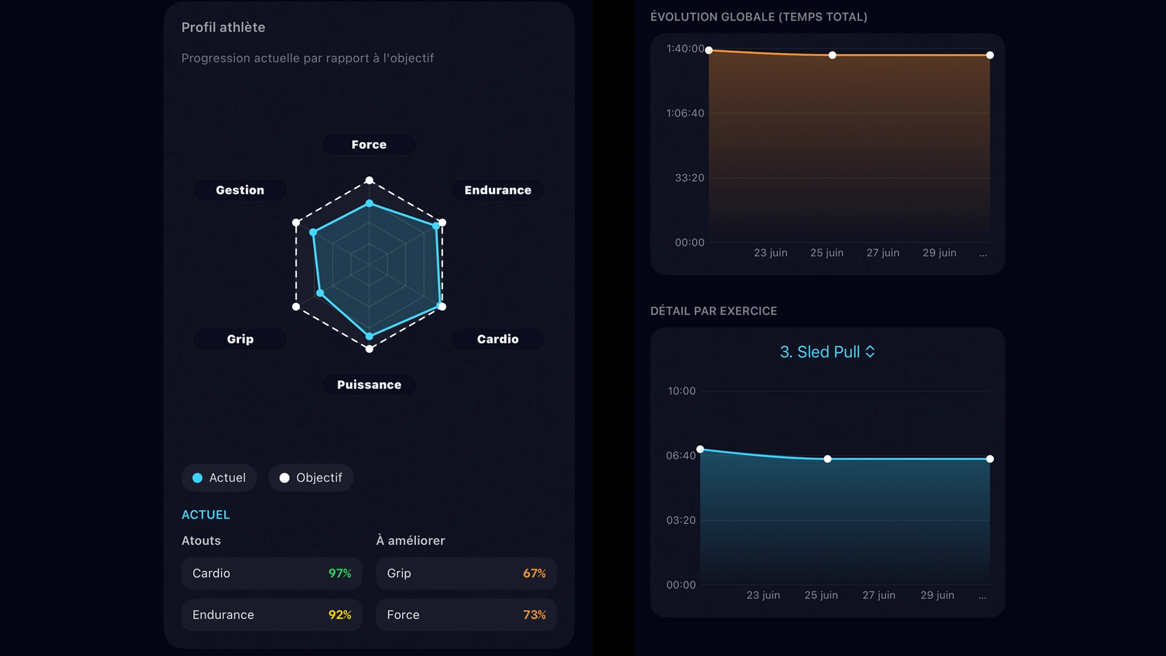Image resolution: width=1166 pixels, height=656 pixels.
Task: Click the white Force objective point on radar
Action: [369, 180]
